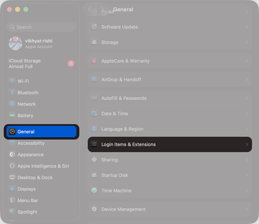This screenshot has height=224, width=259.
Task: Click the vikhyat rishi profile picture
Action: (x=15, y=43)
